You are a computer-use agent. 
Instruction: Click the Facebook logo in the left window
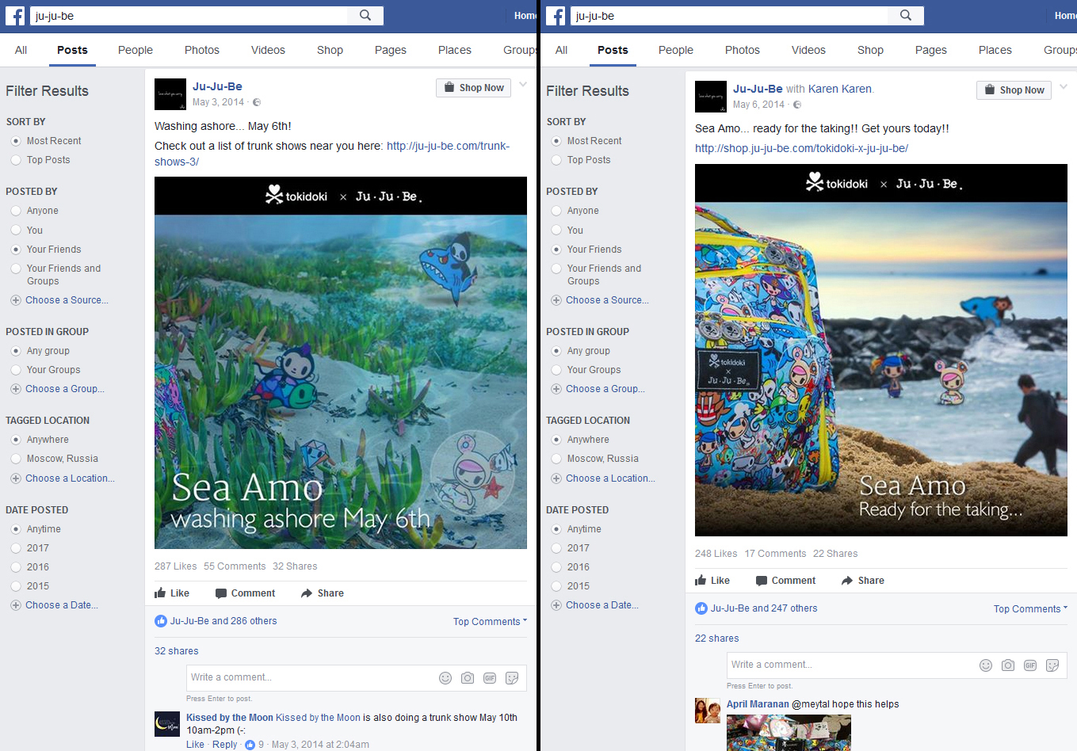(15, 16)
